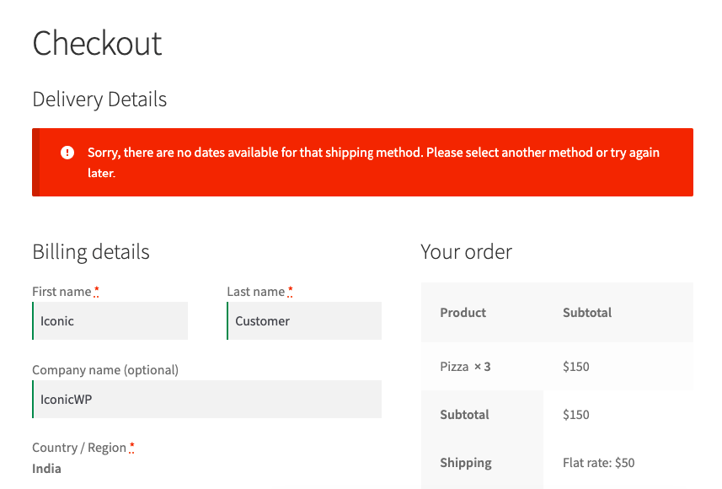Click the Delivery Details heading

99,99
